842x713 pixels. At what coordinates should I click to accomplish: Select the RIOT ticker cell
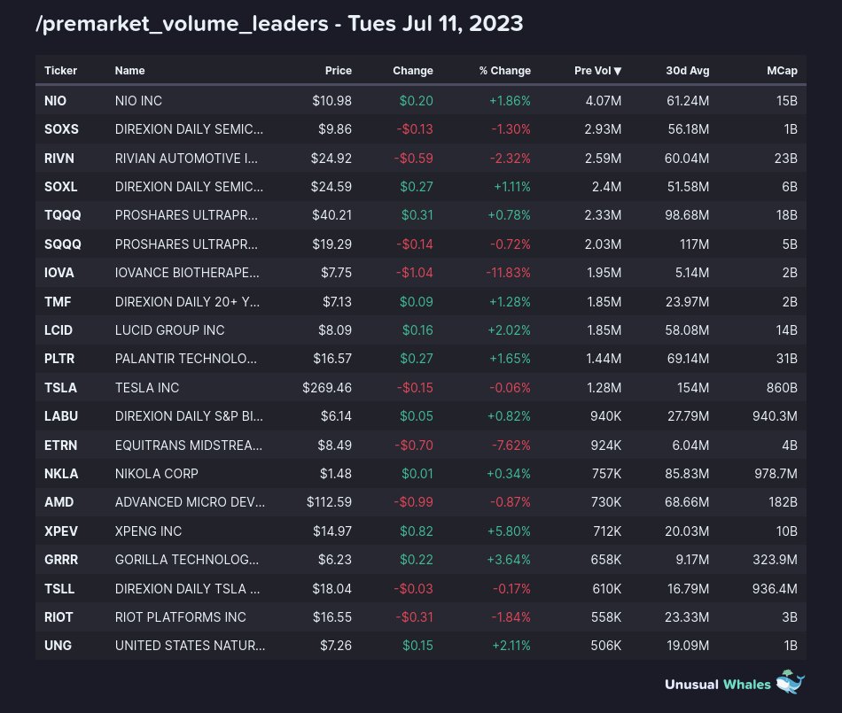pos(58,617)
